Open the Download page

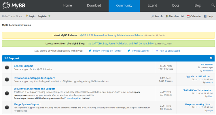[x=94, y=5]
